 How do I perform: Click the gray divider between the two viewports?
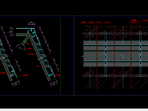[74, 55]
